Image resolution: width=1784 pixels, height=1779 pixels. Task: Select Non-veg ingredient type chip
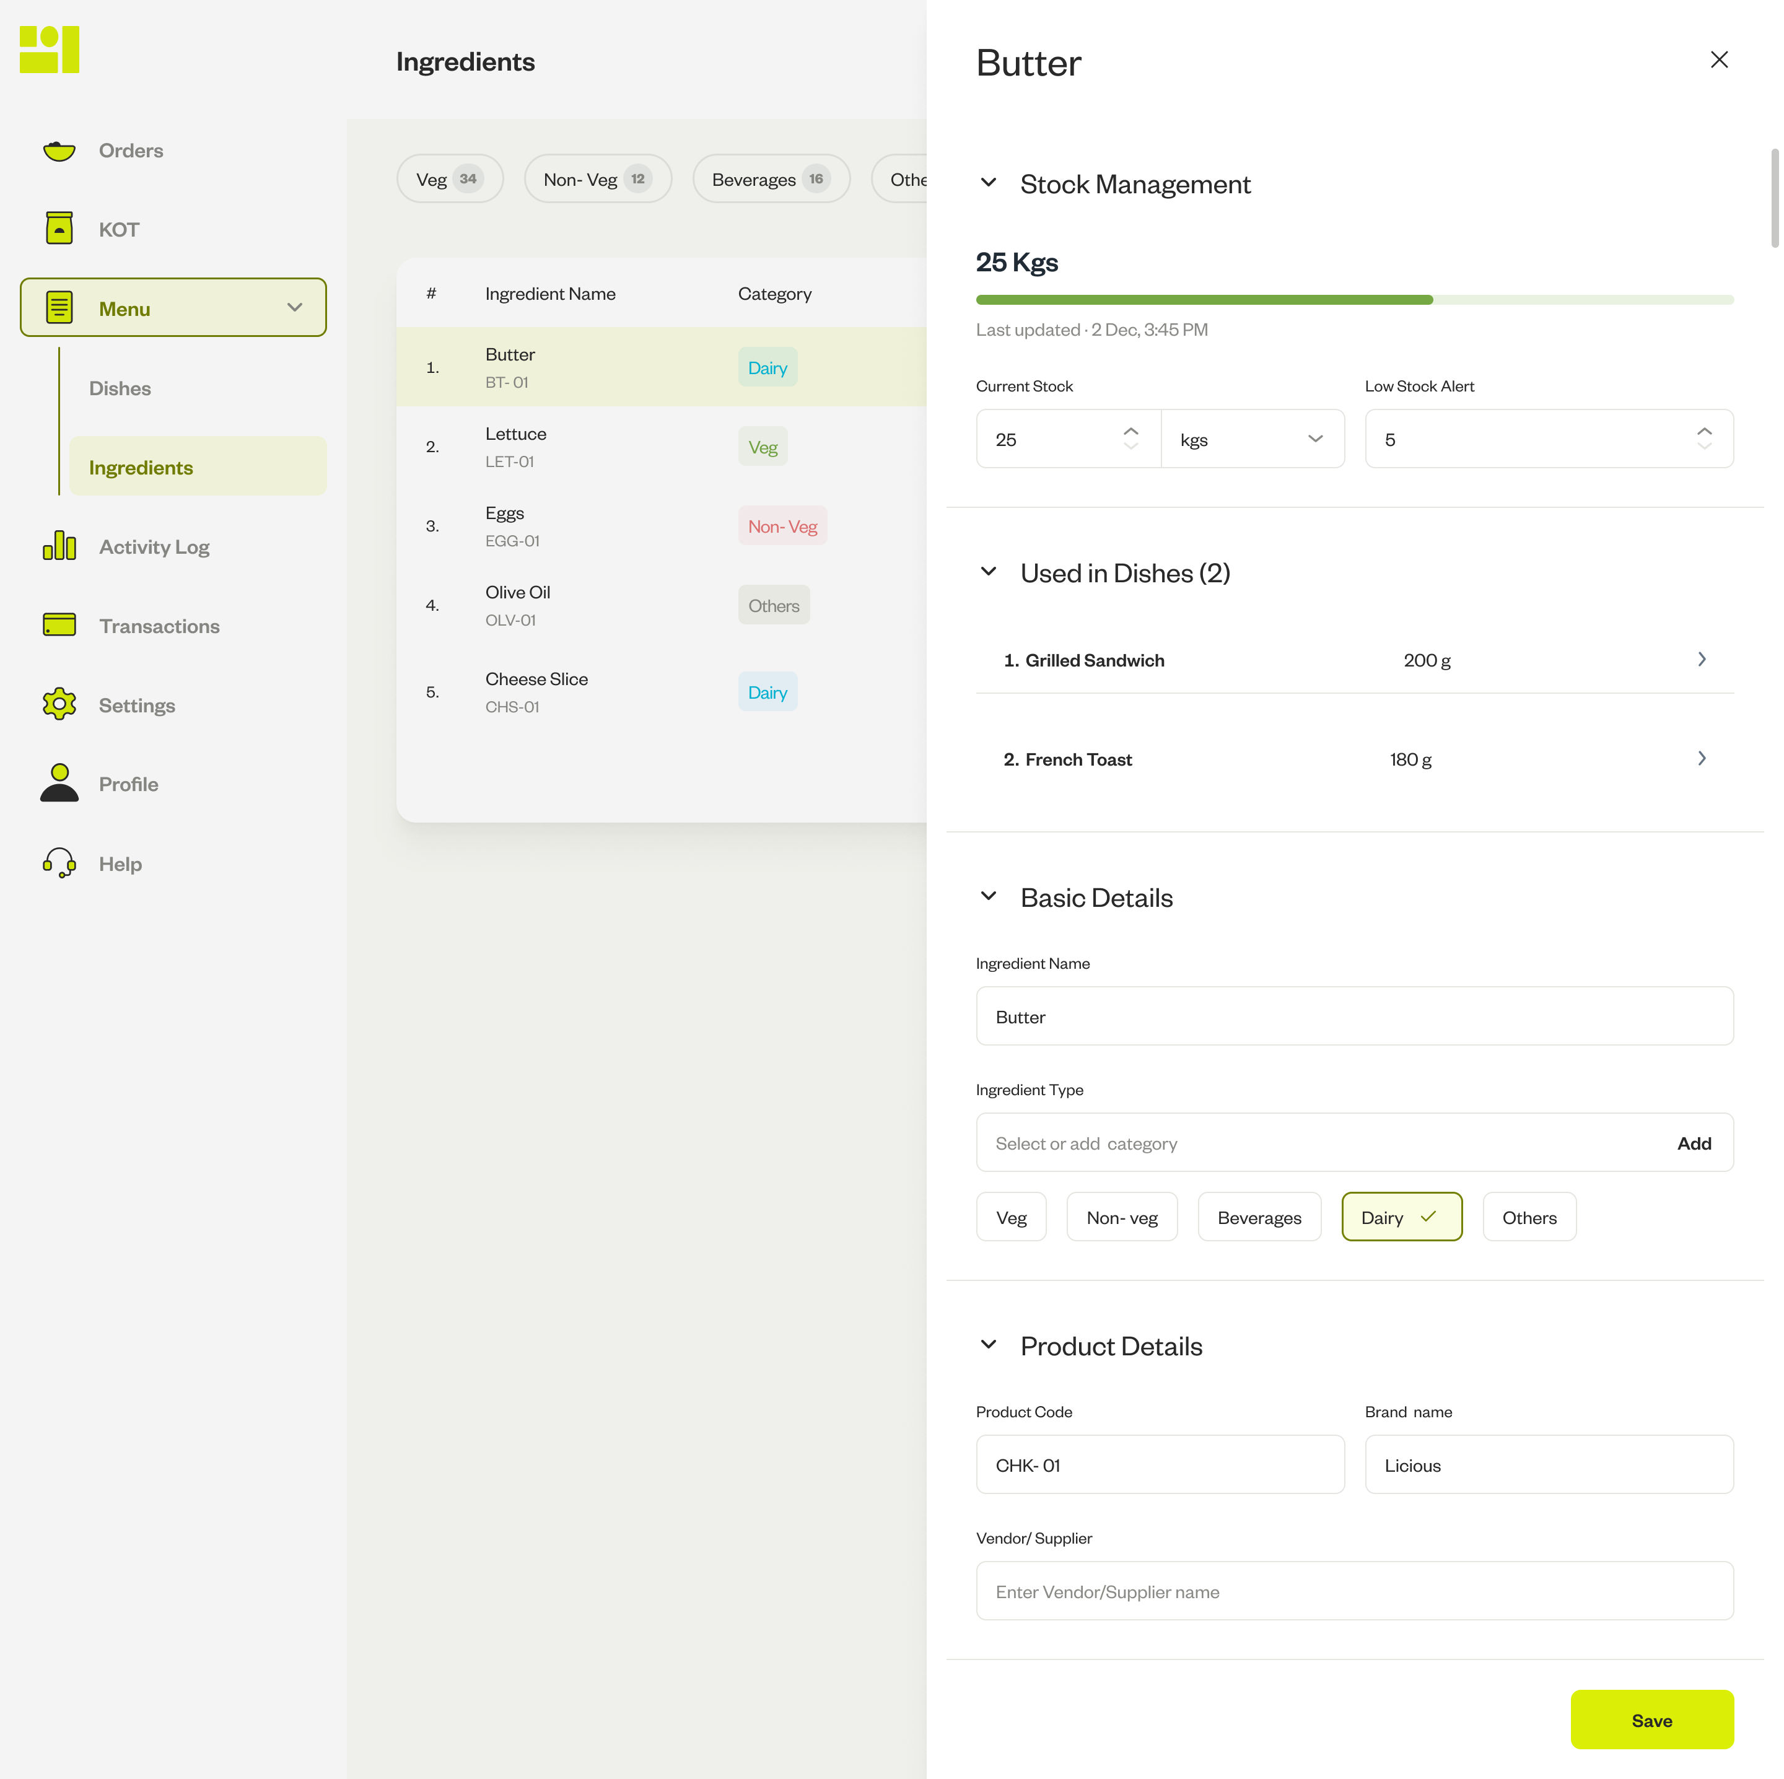1122,1217
